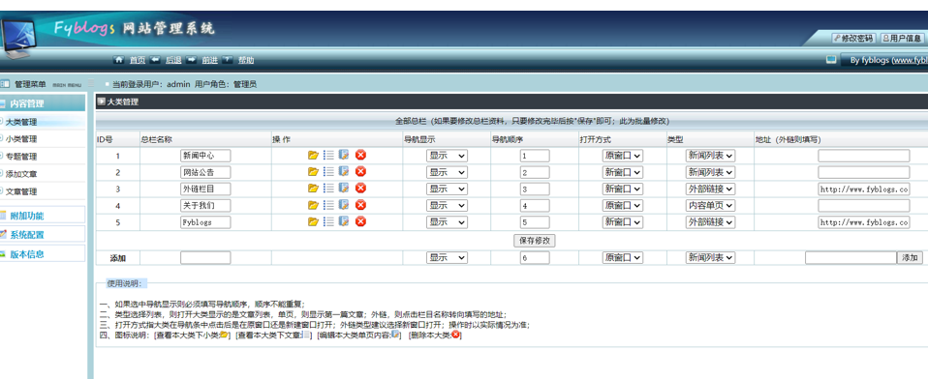Open 小类管理 in left menu
928x379 pixels.
(x=21, y=139)
